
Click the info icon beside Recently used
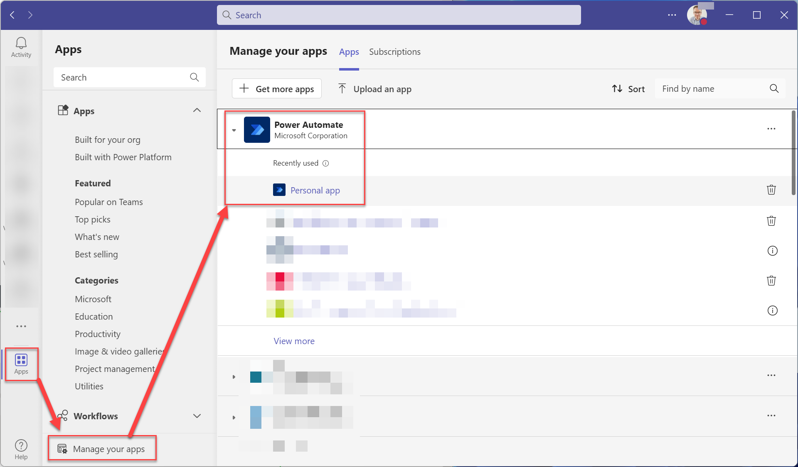tap(326, 163)
